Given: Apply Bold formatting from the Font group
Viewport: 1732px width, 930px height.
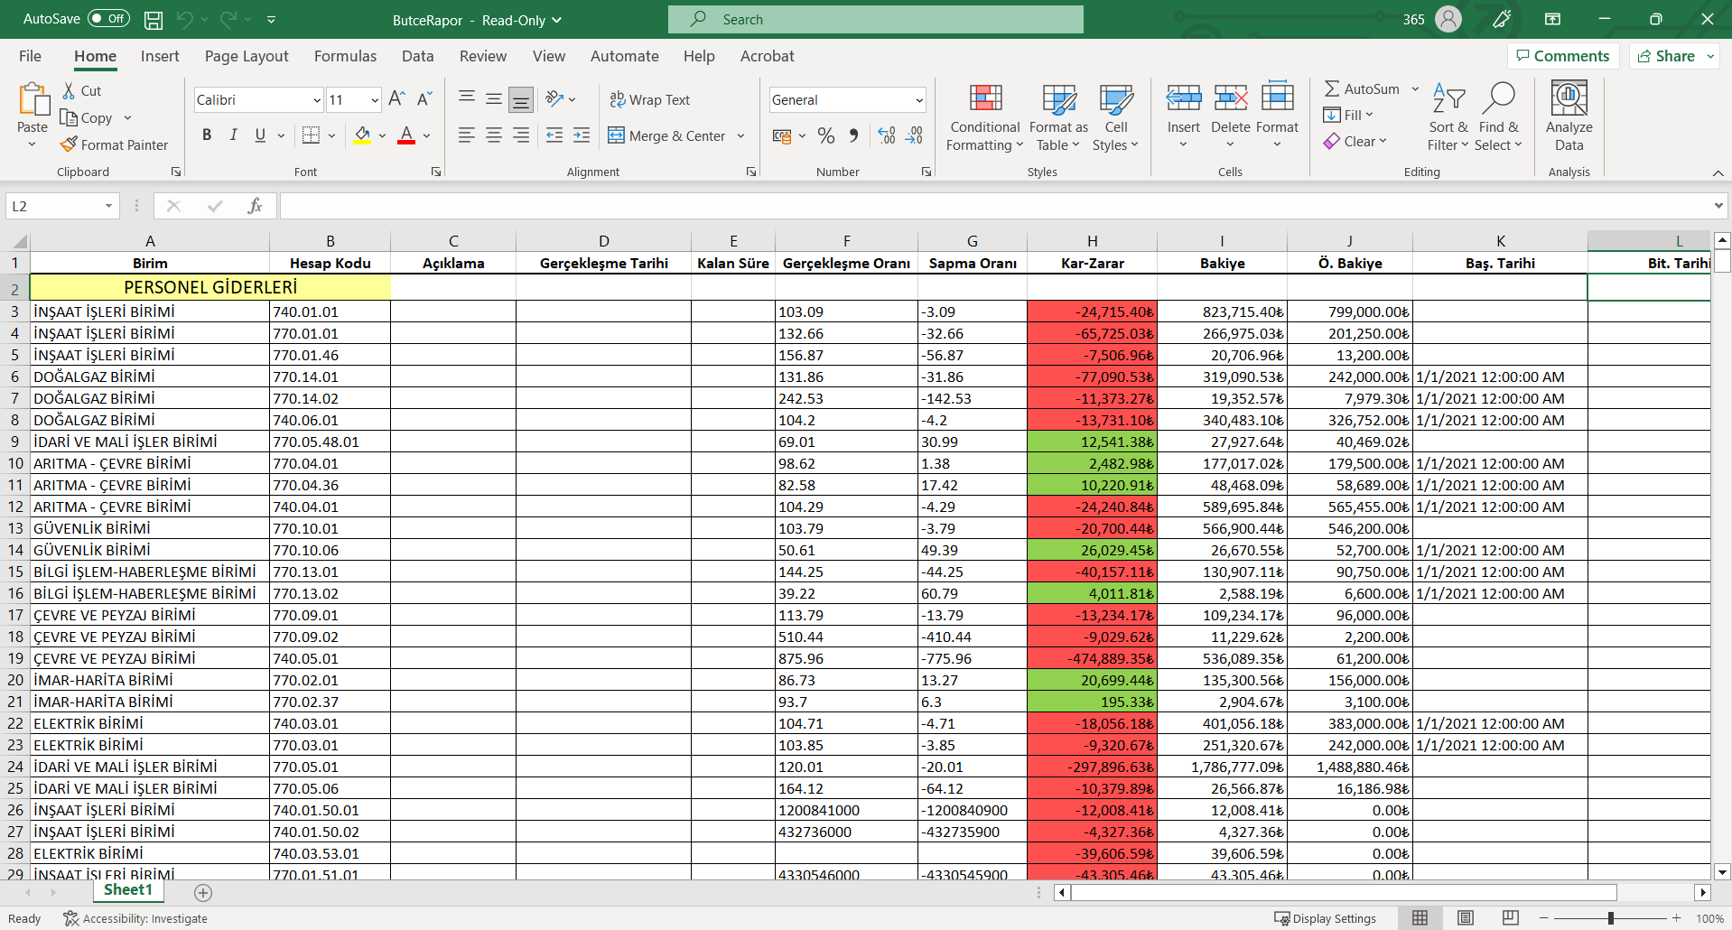Looking at the screenshot, I should click(207, 135).
